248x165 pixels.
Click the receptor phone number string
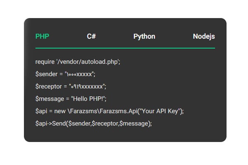[87, 86]
